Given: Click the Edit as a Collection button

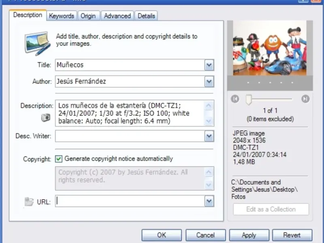Looking at the screenshot, I should click(271, 209).
